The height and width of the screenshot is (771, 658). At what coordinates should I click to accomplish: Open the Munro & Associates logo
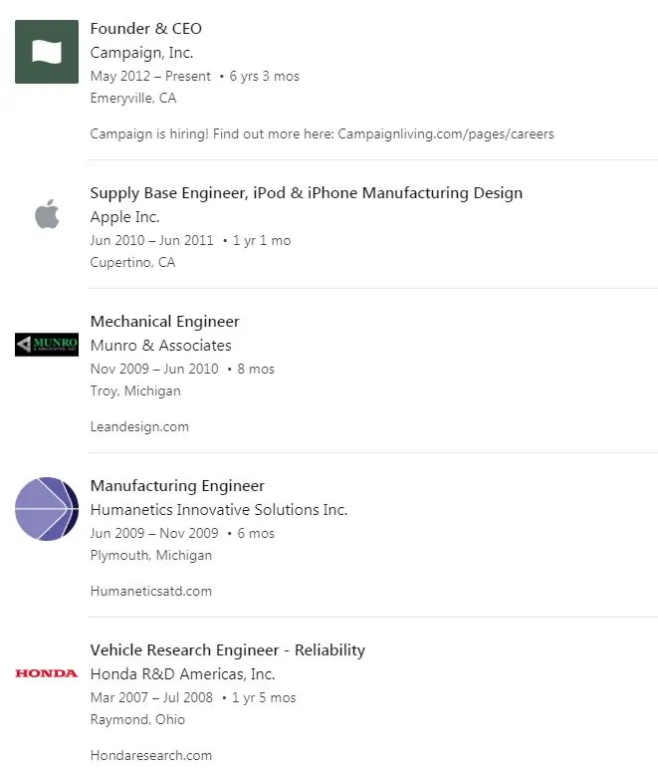(47, 345)
